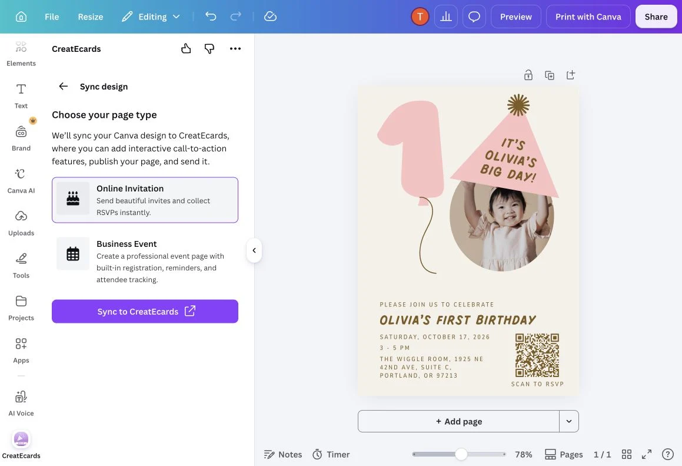This screenshot has height=466, width=682.
Task: Select the Wiggle Room address text
Action: [431, 367]
